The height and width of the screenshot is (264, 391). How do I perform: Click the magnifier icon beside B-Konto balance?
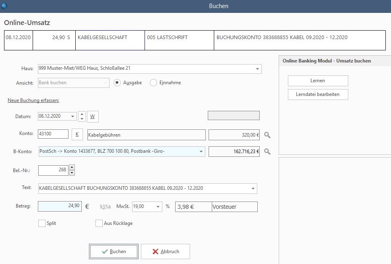[x=267, y=152]
